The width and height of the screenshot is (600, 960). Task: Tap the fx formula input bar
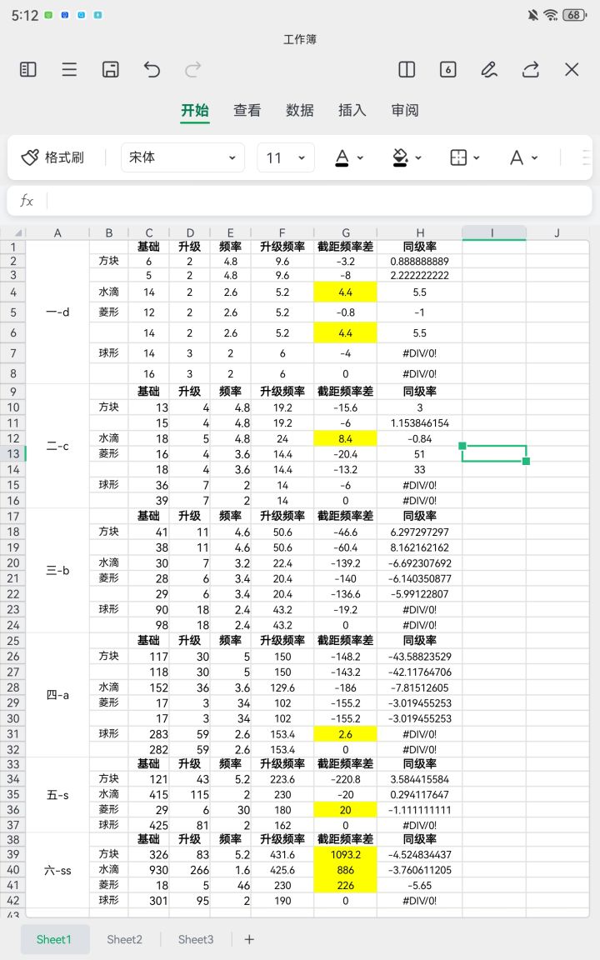tap(318, 201)
